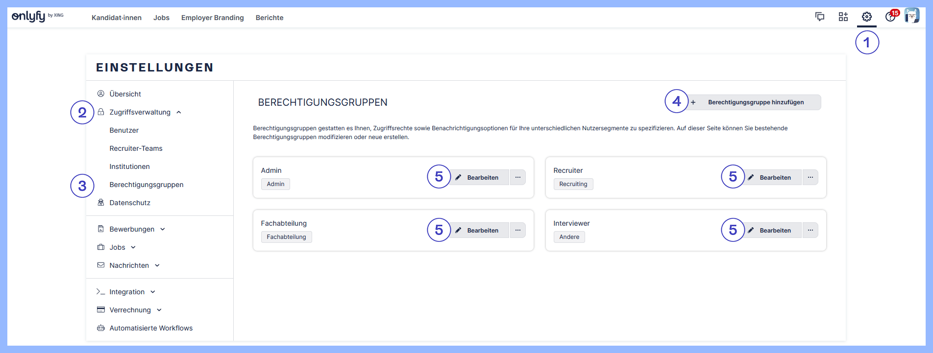Open more options for Fachabteilung group
This screenshot has height=353, width=933.
pos(517,230)
